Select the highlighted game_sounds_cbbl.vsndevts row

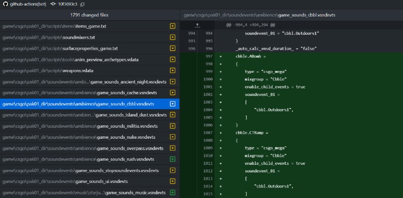point(90,104)
